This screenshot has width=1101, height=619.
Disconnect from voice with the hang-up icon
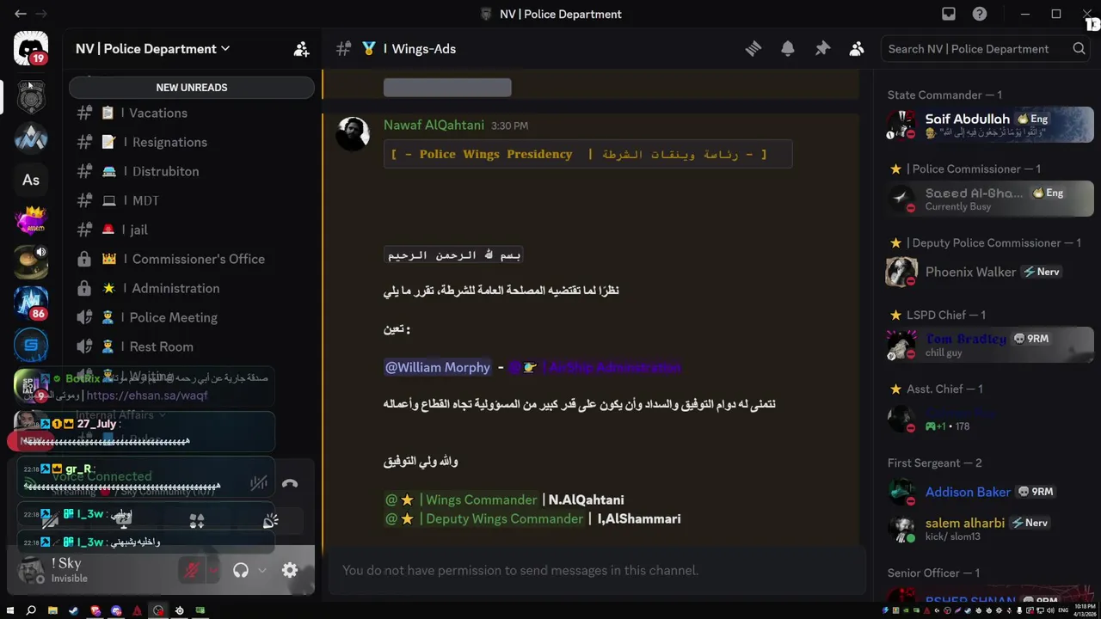[290, 484]
